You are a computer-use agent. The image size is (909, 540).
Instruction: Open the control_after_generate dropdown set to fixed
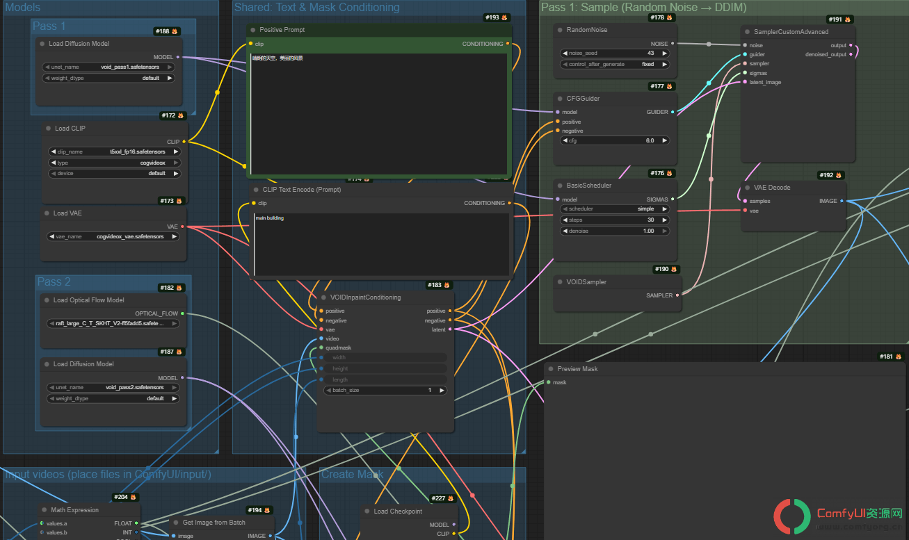coord(616,64)
